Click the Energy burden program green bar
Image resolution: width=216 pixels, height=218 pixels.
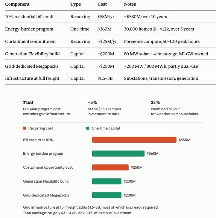click(118, 154)
